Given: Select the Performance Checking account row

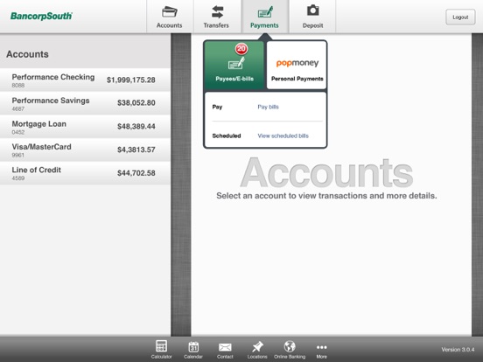Looking at the screenshot, I should 85,80.
